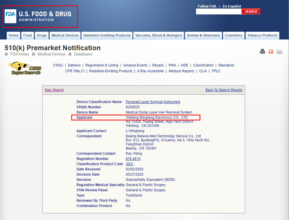Select correspondent contact 'Ray Wang'
This screenshot has width=289, height=220.
point(134,154)
